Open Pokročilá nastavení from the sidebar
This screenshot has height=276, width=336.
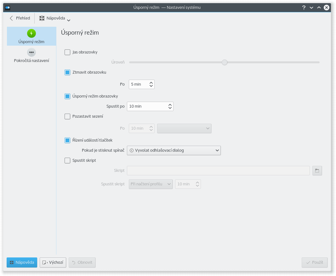click(31, 55)
